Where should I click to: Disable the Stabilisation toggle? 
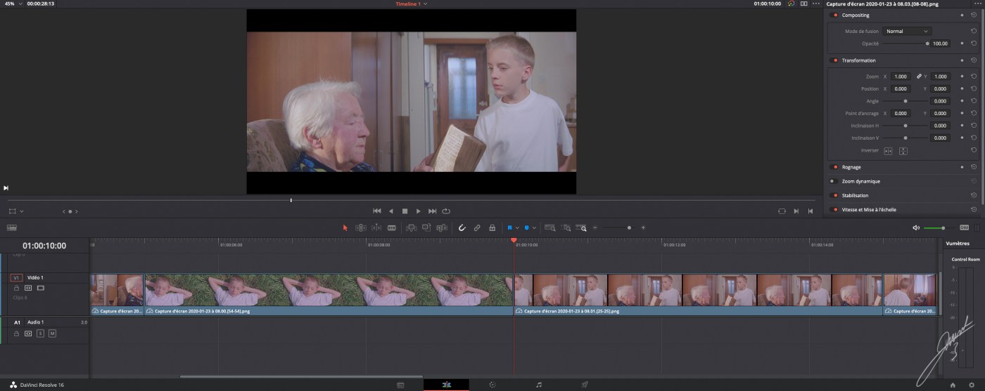(835, 195)
